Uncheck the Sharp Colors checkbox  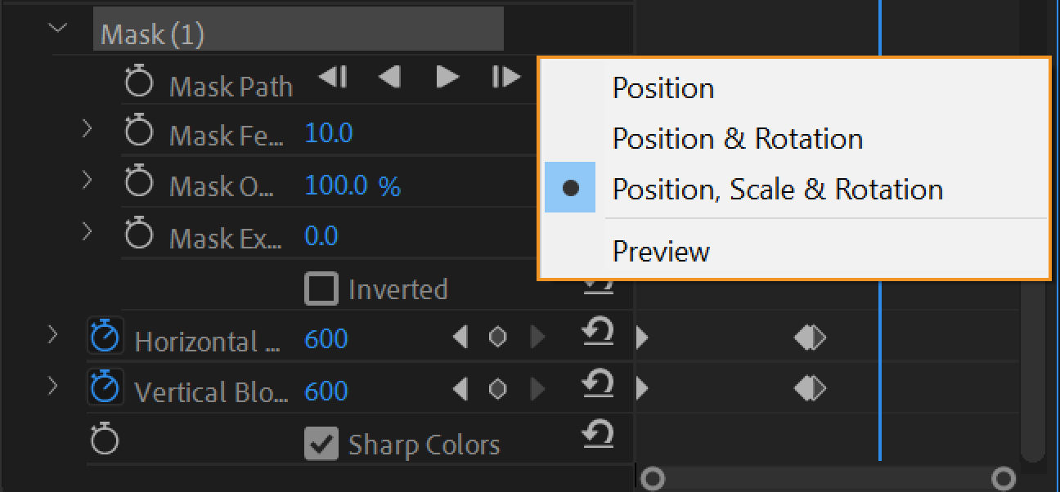pos(322,443)
